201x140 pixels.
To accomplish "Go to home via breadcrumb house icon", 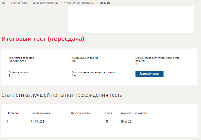I will [4, 2].
